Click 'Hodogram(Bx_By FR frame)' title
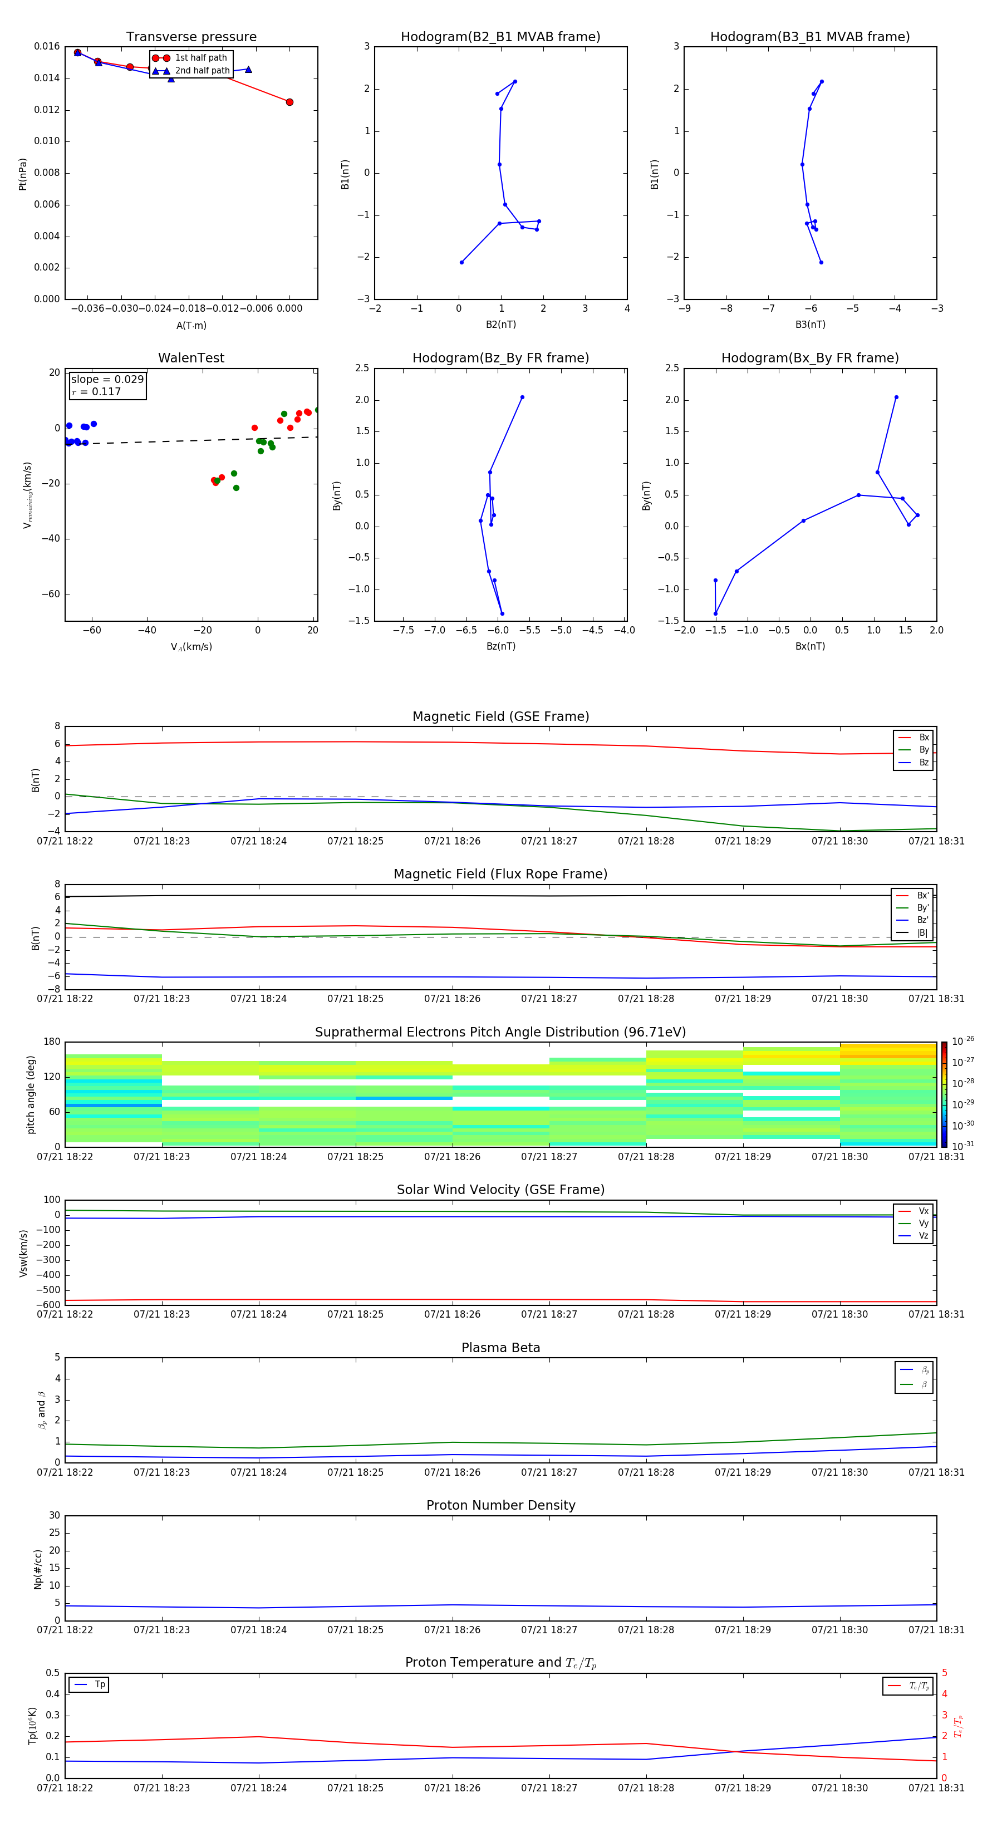1002x1837 pixels. [x=810, y=358]
